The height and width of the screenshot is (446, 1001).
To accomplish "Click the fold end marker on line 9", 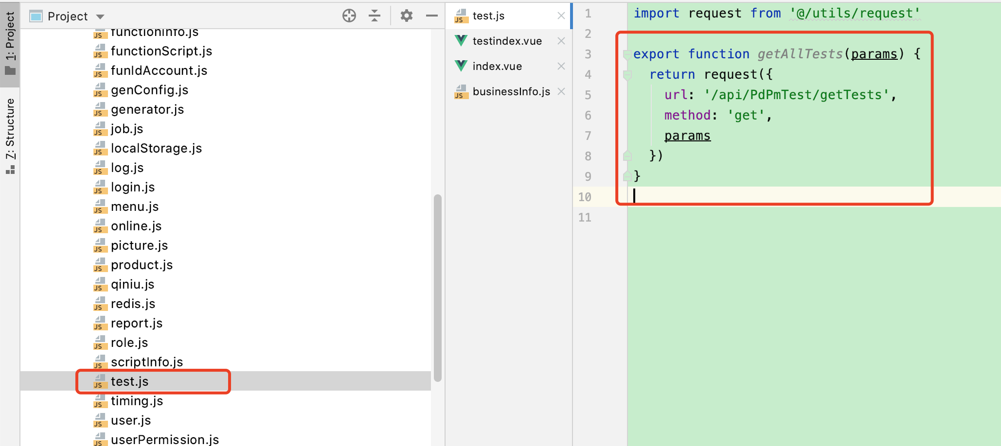I will tap(627, 176).
